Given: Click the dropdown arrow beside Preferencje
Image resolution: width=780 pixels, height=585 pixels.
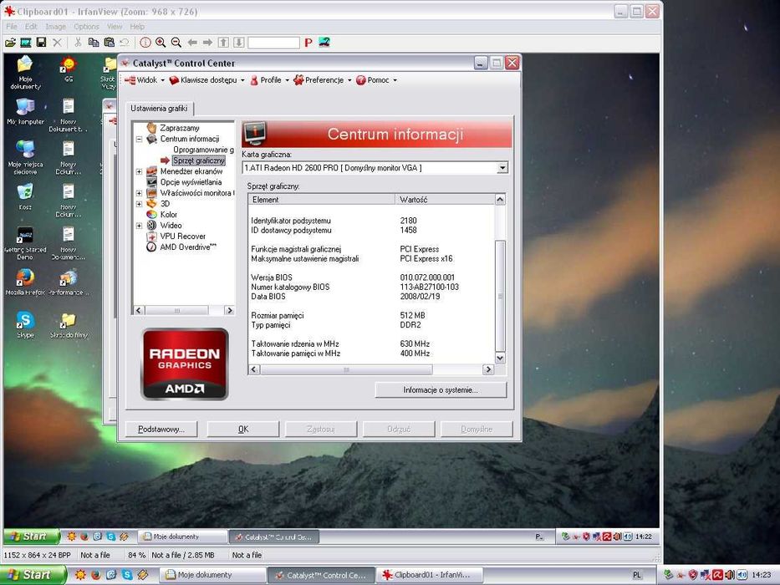Looking at the screenshot, I should 349,80.
